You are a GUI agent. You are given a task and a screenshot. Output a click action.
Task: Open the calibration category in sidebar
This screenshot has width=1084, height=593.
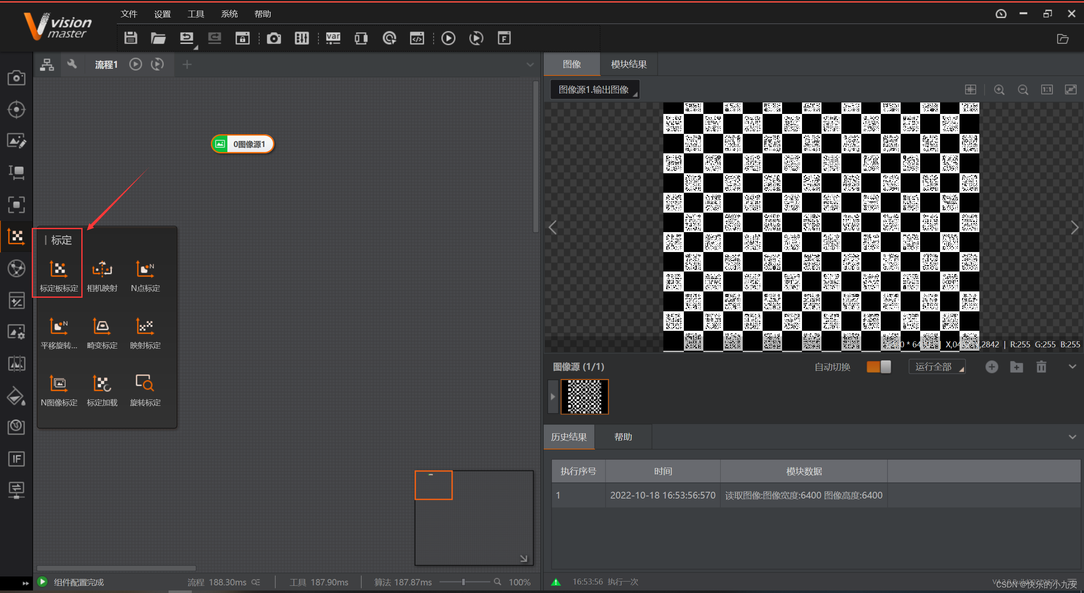coord(17,236)
